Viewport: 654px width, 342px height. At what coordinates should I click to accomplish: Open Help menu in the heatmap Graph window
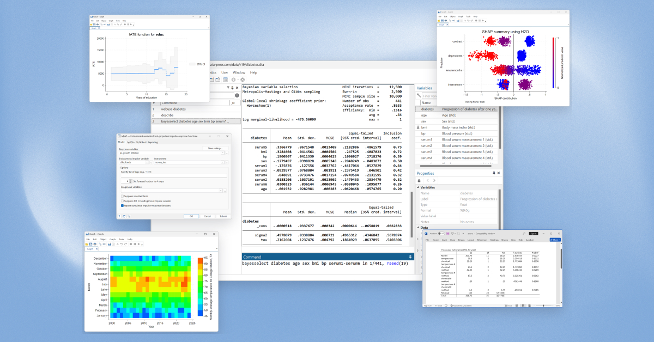click(130, 239)
